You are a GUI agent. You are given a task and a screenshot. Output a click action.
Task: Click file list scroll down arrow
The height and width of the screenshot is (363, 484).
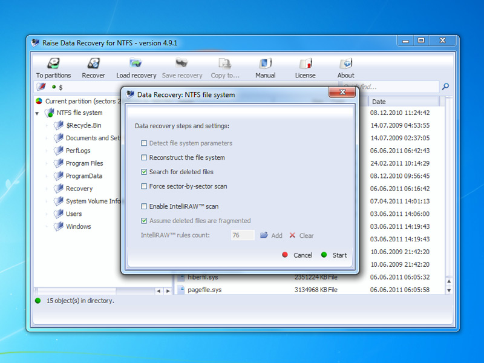click(x=449, y=290)
